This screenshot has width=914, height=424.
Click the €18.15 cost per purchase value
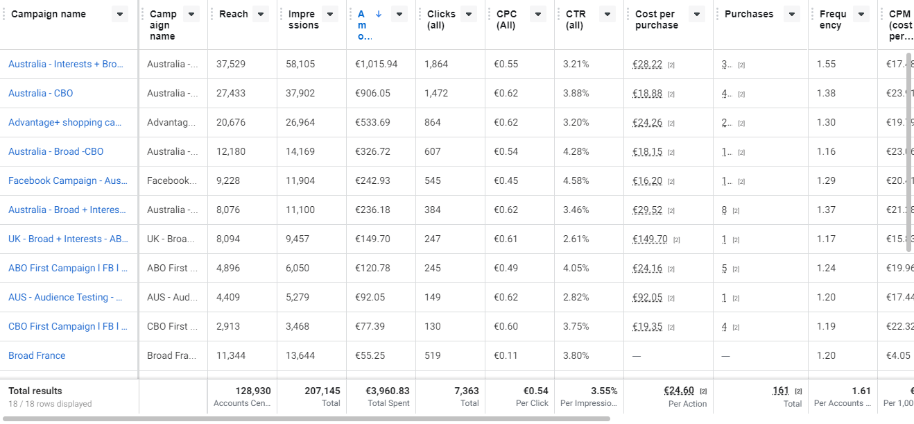pyautogui.click(x=647, y=151)
